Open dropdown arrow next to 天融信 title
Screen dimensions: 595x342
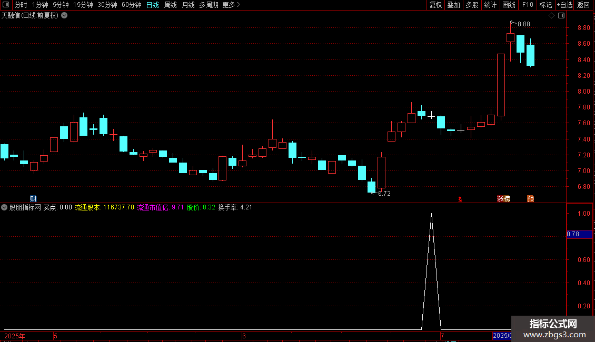click(65, 16)
